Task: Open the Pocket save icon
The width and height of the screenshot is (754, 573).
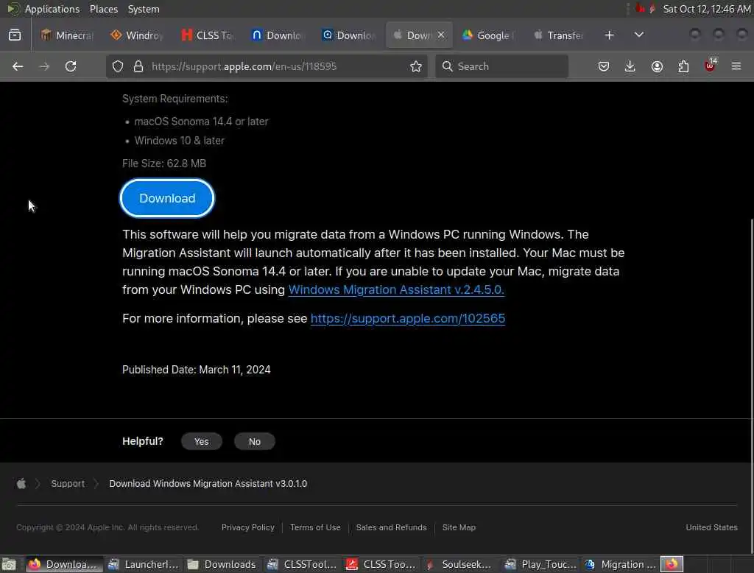Action: 604,66
